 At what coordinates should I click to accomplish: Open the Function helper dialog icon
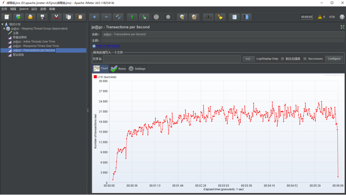234,17
